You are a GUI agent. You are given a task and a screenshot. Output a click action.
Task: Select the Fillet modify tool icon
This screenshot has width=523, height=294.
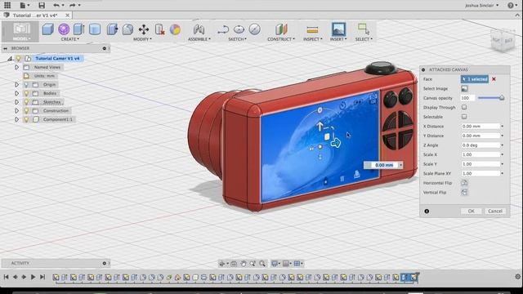(127, 29)
